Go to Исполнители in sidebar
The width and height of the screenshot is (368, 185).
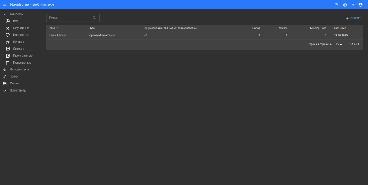[19, 69]
